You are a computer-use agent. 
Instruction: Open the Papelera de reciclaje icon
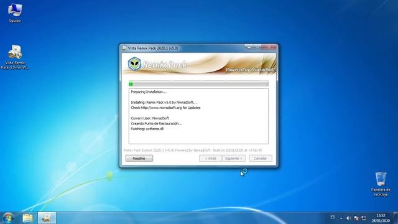pos(381,184)
